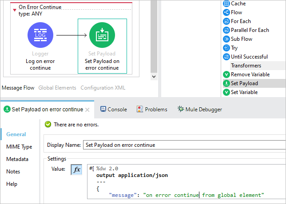Click the 'On Error Continue' title
The width and height of the screenshot is (286, 204).
click(40, 7)
